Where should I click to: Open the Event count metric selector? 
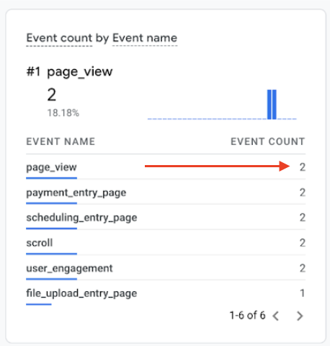(59, 38)
